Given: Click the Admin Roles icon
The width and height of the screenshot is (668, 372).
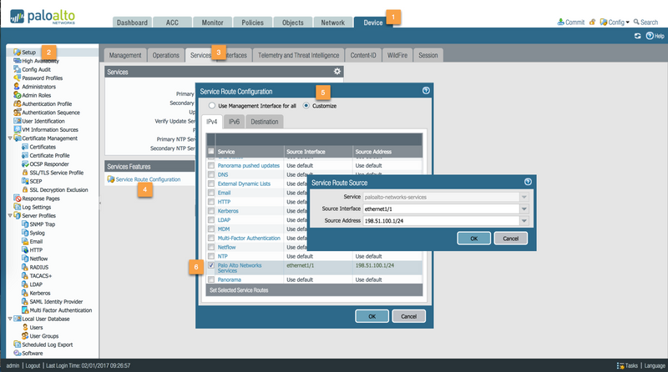Looking at the screenshot, I should pyautogui.click(x=17, y=95).
